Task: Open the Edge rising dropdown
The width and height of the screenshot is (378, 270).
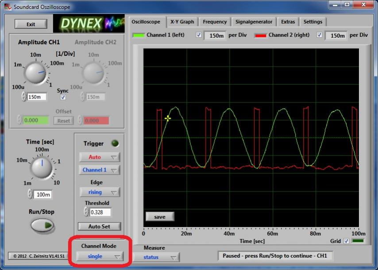Action: coord(100,192)
